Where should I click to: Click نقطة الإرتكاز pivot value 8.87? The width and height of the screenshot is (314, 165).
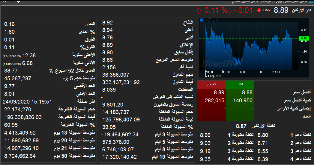[241, 126]
